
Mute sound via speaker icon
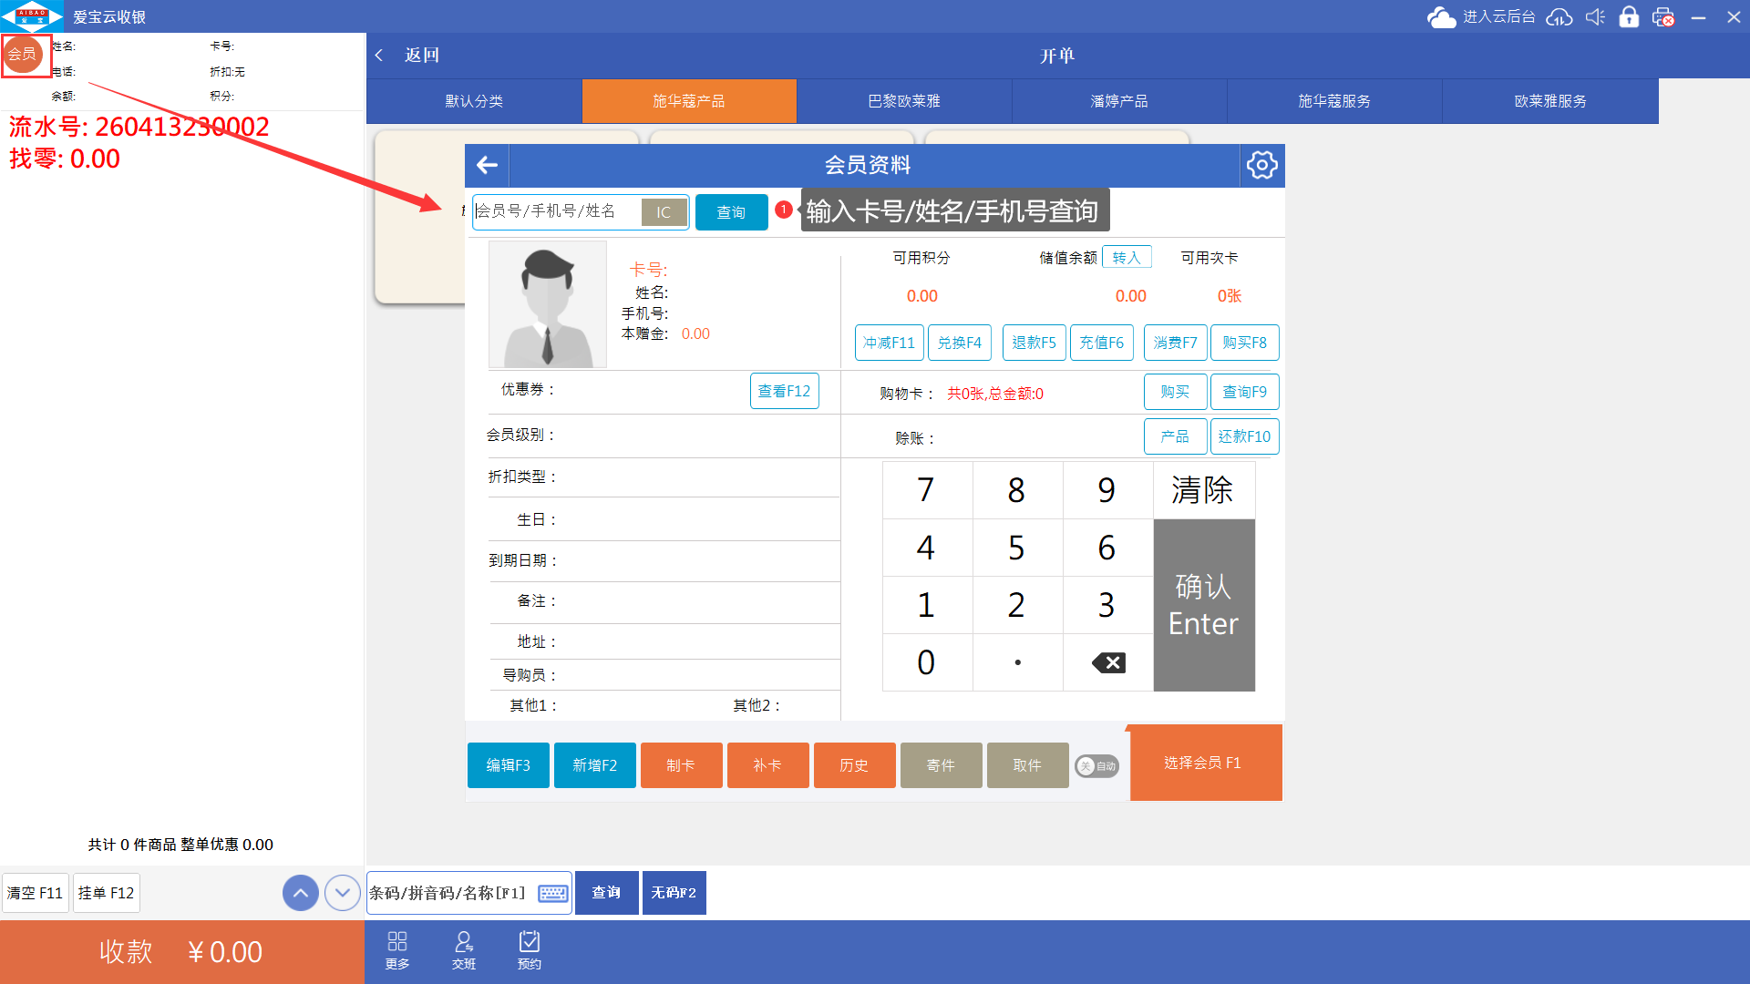(1594, 16)
